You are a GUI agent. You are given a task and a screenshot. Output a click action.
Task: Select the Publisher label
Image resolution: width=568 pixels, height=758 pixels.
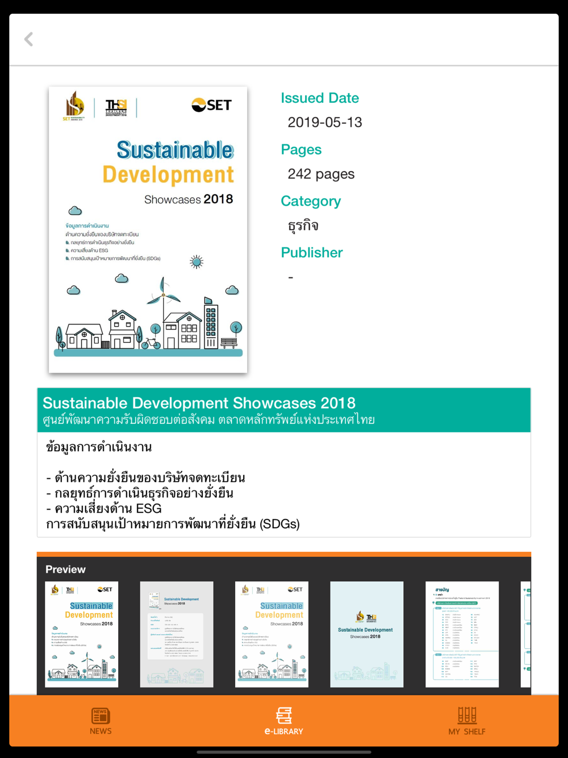coord(312,252)
